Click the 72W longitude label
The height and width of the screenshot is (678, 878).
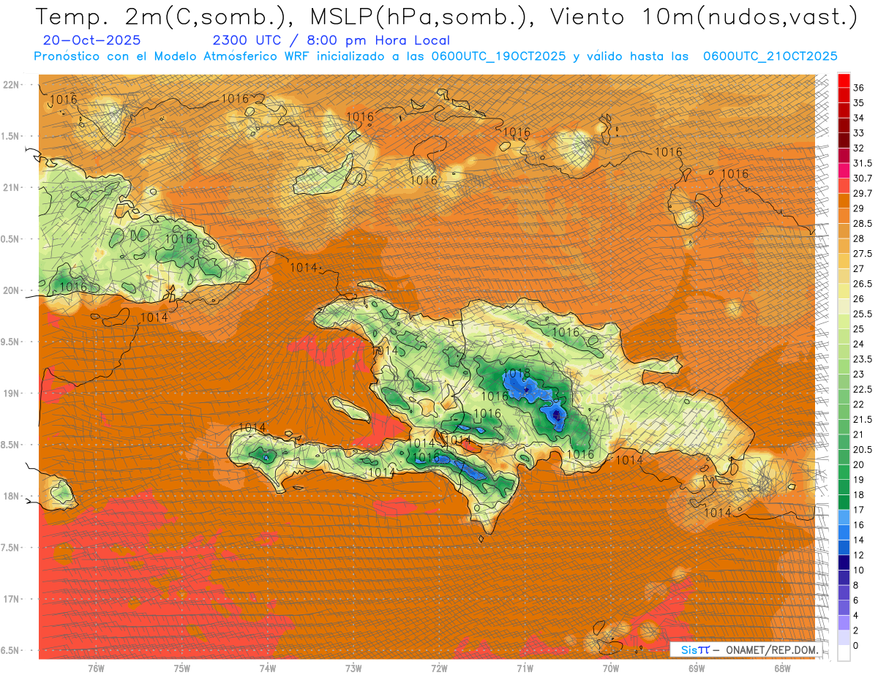pos(439,668)
